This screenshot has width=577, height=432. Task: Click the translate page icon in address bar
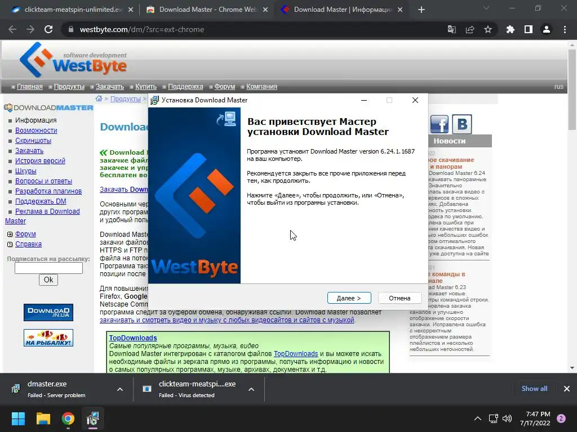[x=451, y=29]
